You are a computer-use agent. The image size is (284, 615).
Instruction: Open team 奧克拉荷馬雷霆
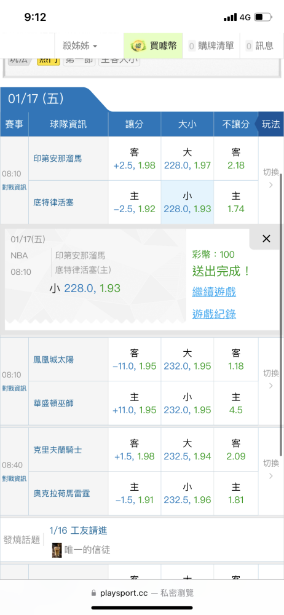[x=61, y=493]
